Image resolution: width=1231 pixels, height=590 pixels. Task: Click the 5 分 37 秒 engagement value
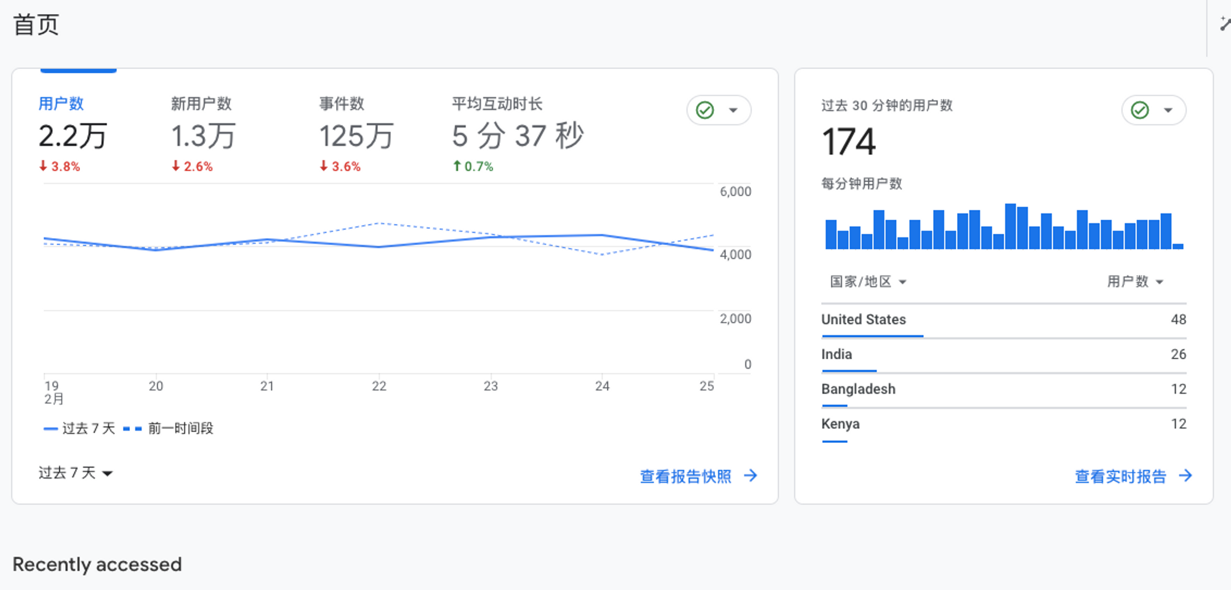[518, 136]
